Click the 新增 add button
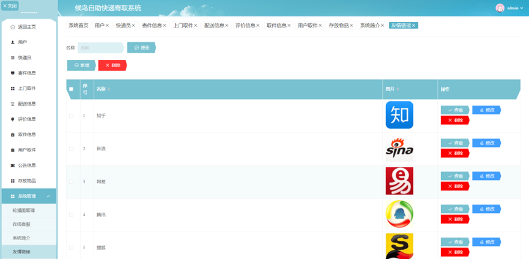529x259 pixels. pos(82,65)
